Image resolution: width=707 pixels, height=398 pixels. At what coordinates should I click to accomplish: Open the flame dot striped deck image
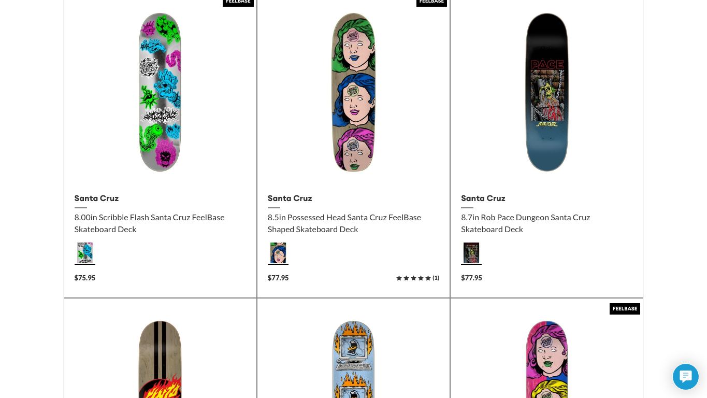160,359
